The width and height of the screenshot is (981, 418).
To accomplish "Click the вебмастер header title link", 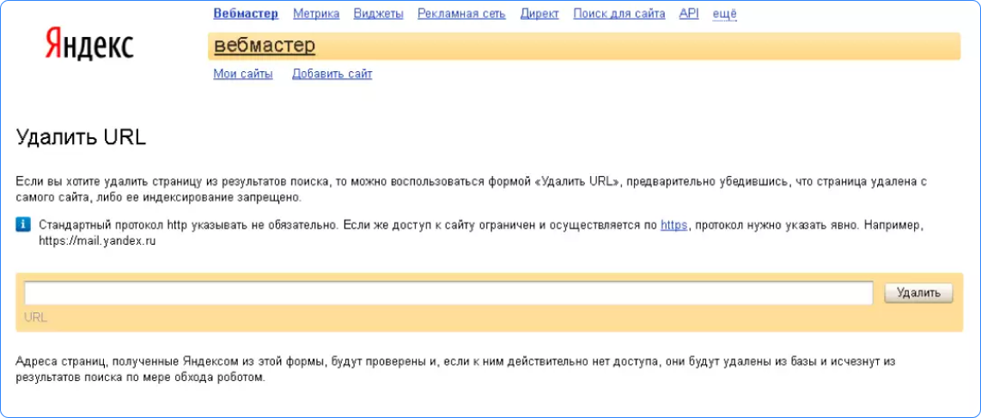I will [x=265, y=45].
